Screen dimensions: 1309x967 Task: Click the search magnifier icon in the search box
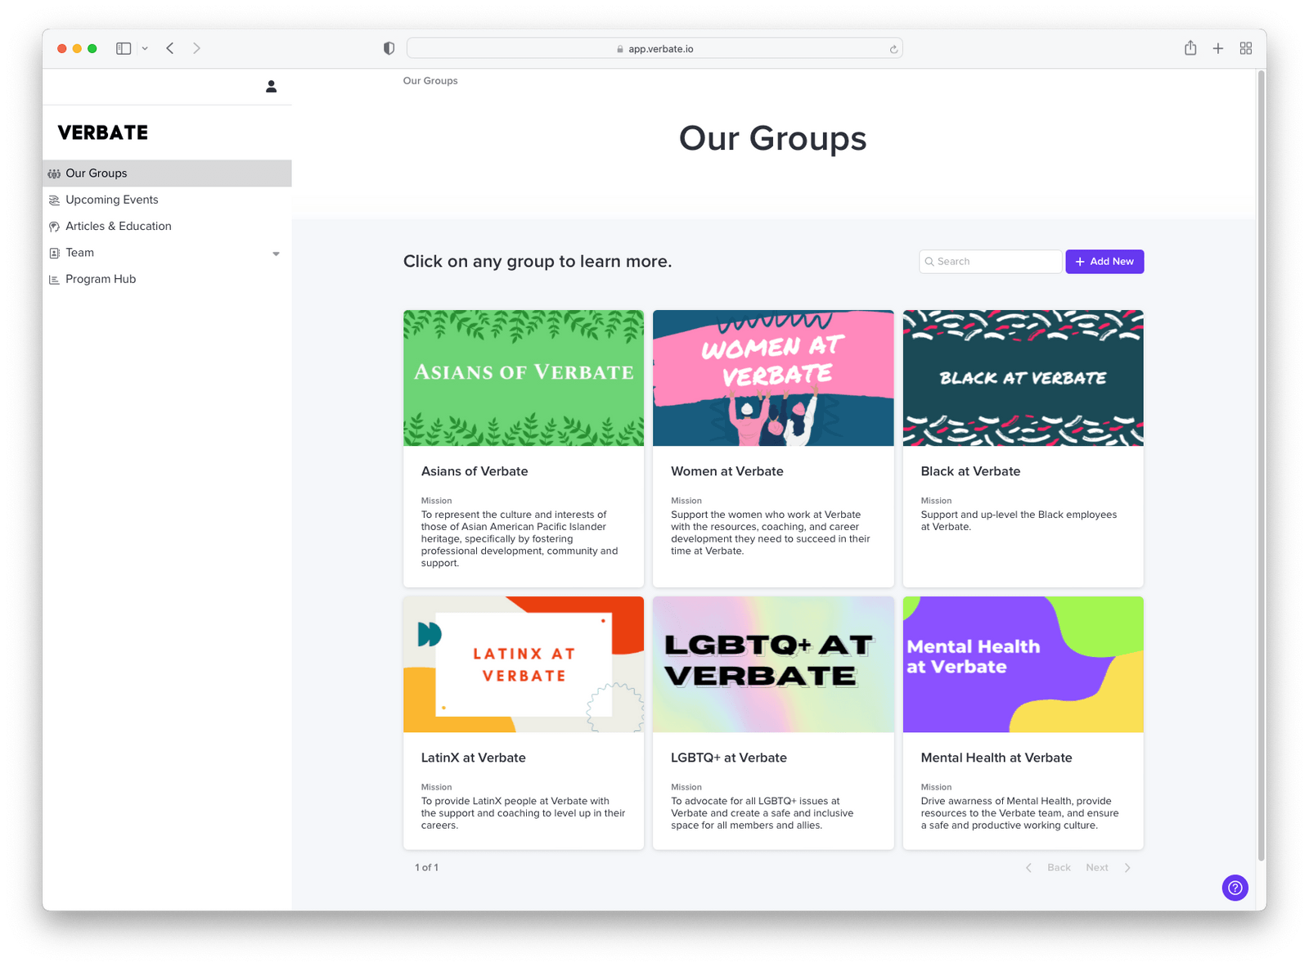click(930, 261)
